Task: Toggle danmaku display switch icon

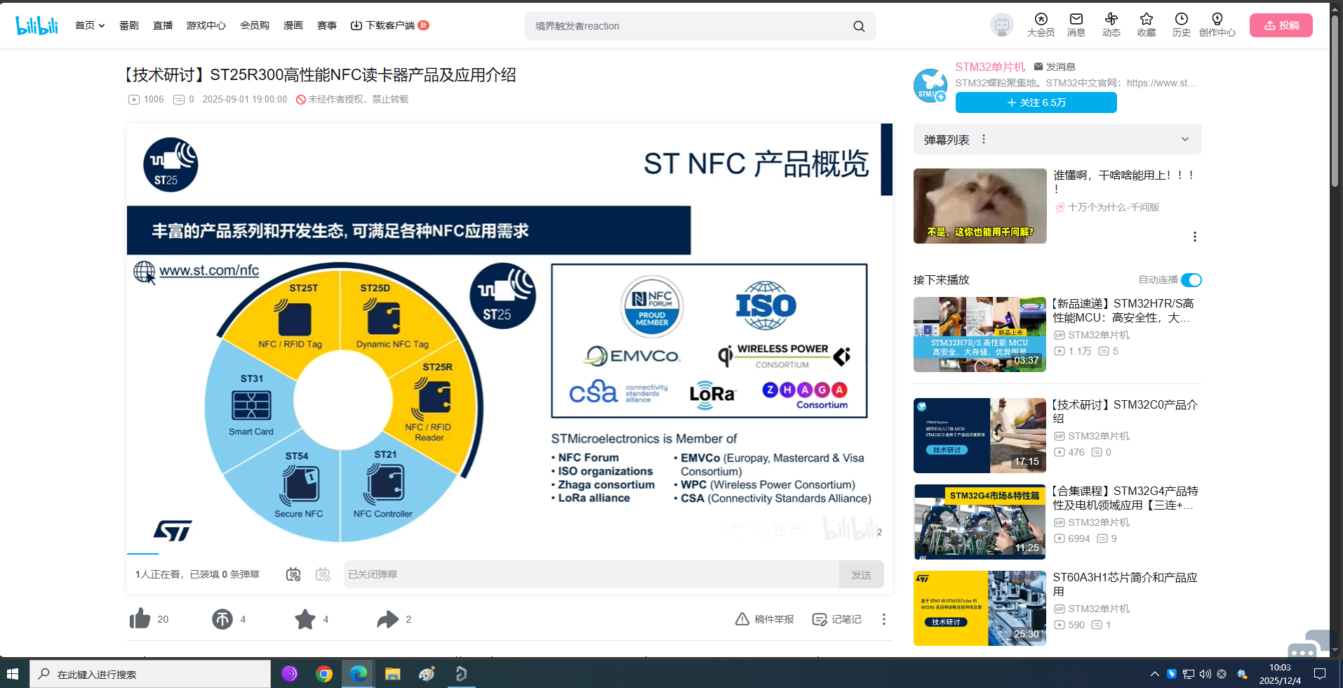Action: [293, 574]
